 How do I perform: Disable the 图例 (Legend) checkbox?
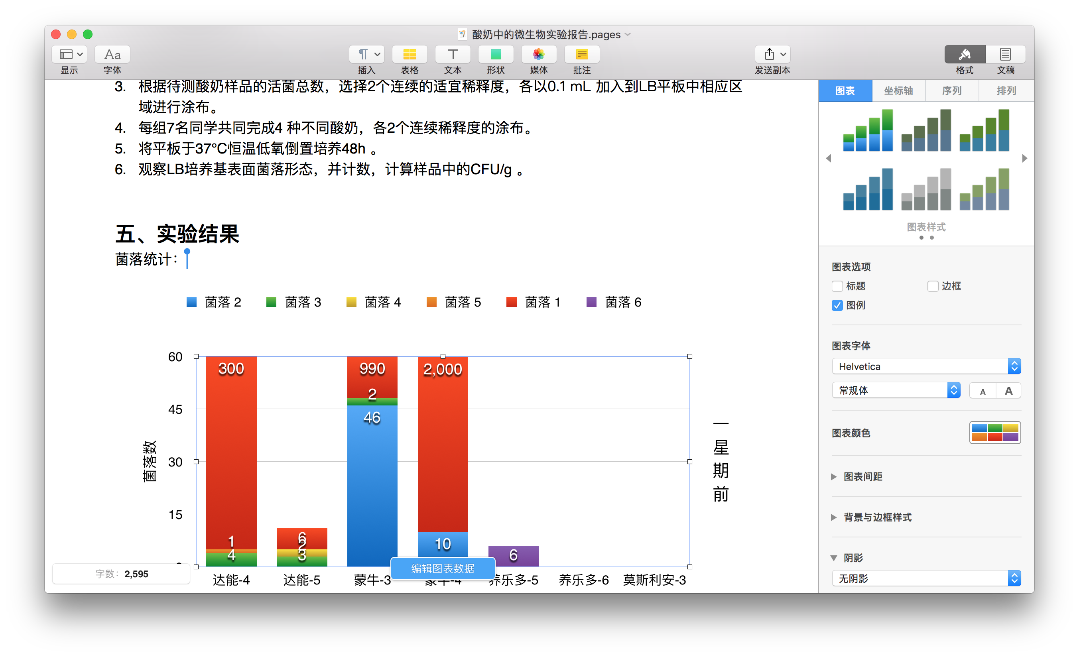pyautogui.click(x=837, y=305)
